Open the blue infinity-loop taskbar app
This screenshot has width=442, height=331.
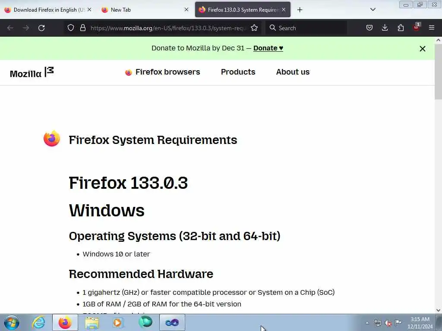pyautogui.click(x=172, y=322)
